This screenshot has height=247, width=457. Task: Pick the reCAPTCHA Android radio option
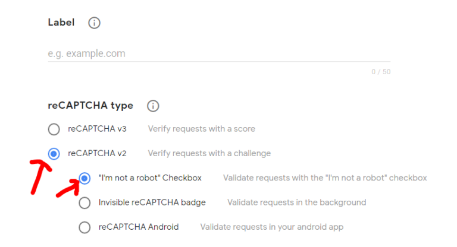click(84, 227)
